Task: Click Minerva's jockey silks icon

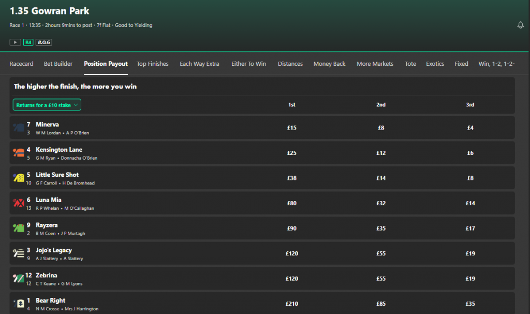Action: pos(19,127)
